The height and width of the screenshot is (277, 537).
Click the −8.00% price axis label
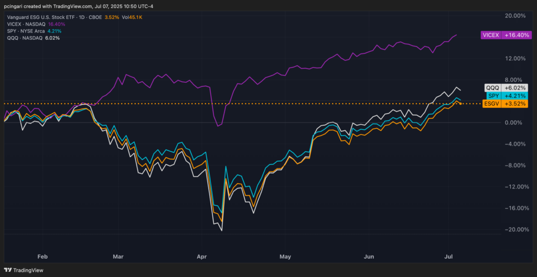516,165
